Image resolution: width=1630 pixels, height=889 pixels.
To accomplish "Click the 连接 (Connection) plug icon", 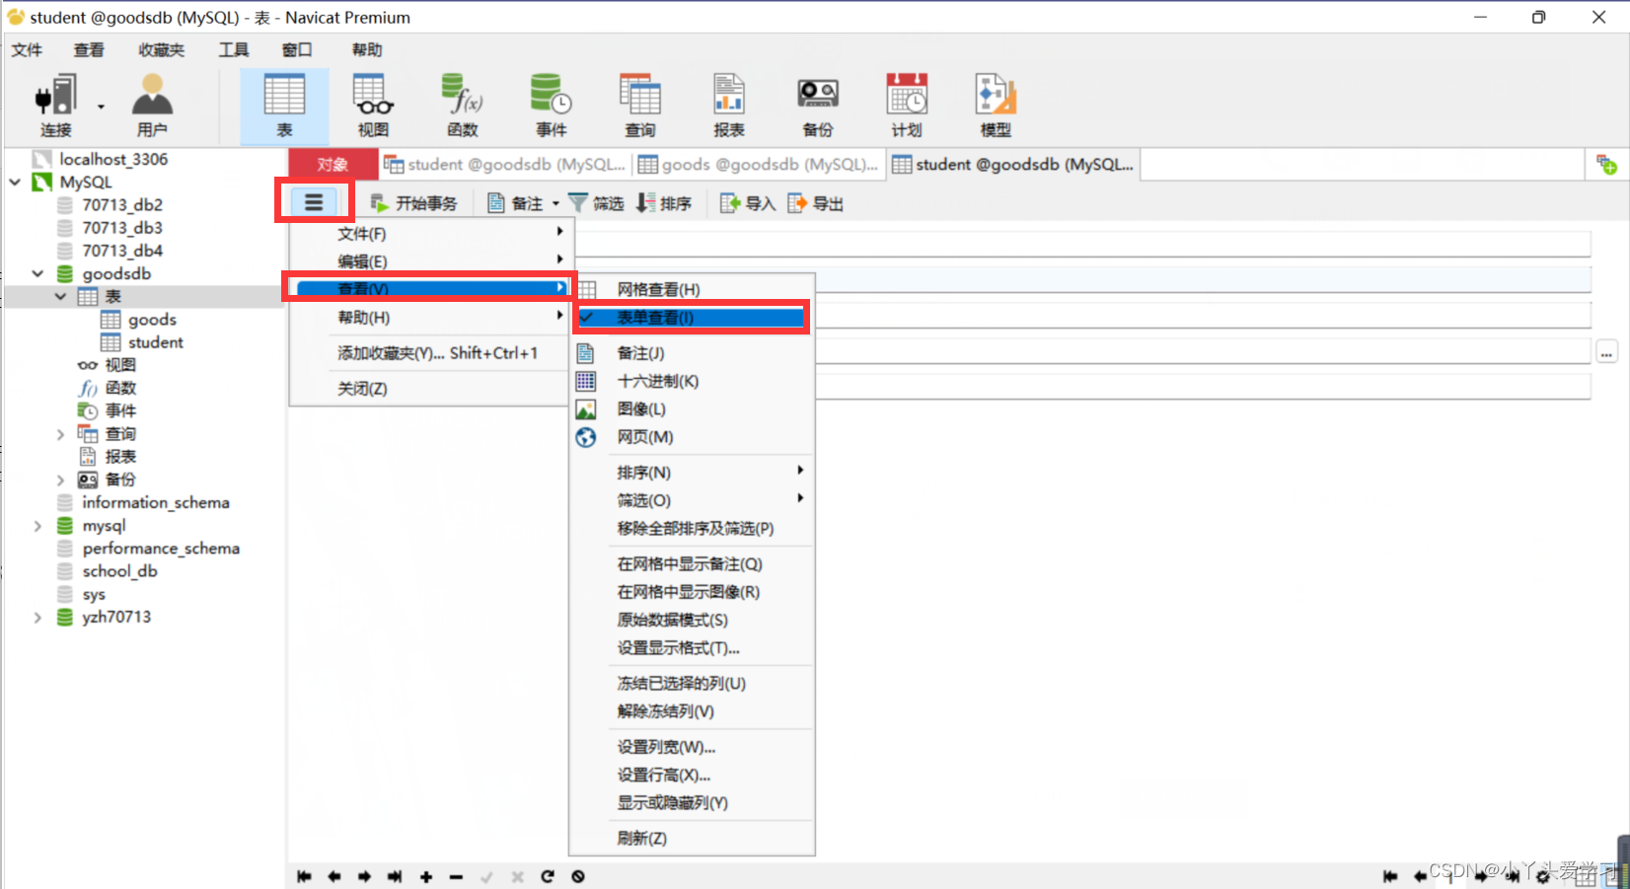I will tap(56, 106).
